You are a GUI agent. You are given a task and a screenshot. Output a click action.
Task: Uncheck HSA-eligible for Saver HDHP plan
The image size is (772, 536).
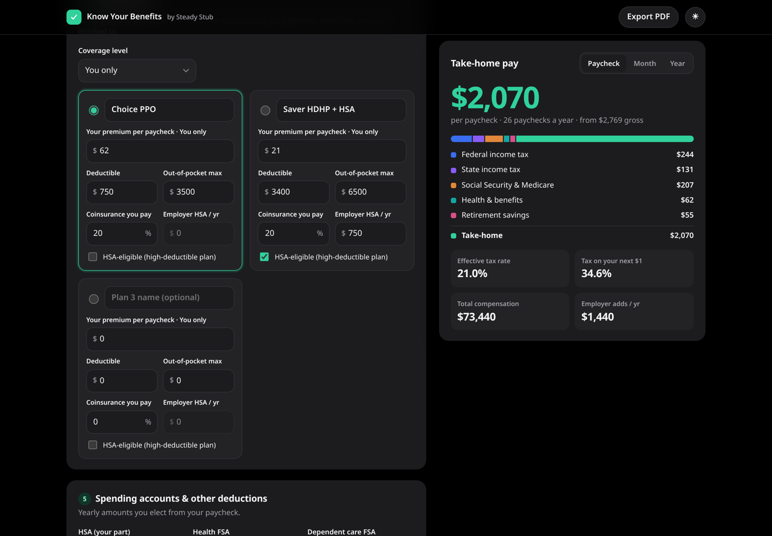pos(264,257)
